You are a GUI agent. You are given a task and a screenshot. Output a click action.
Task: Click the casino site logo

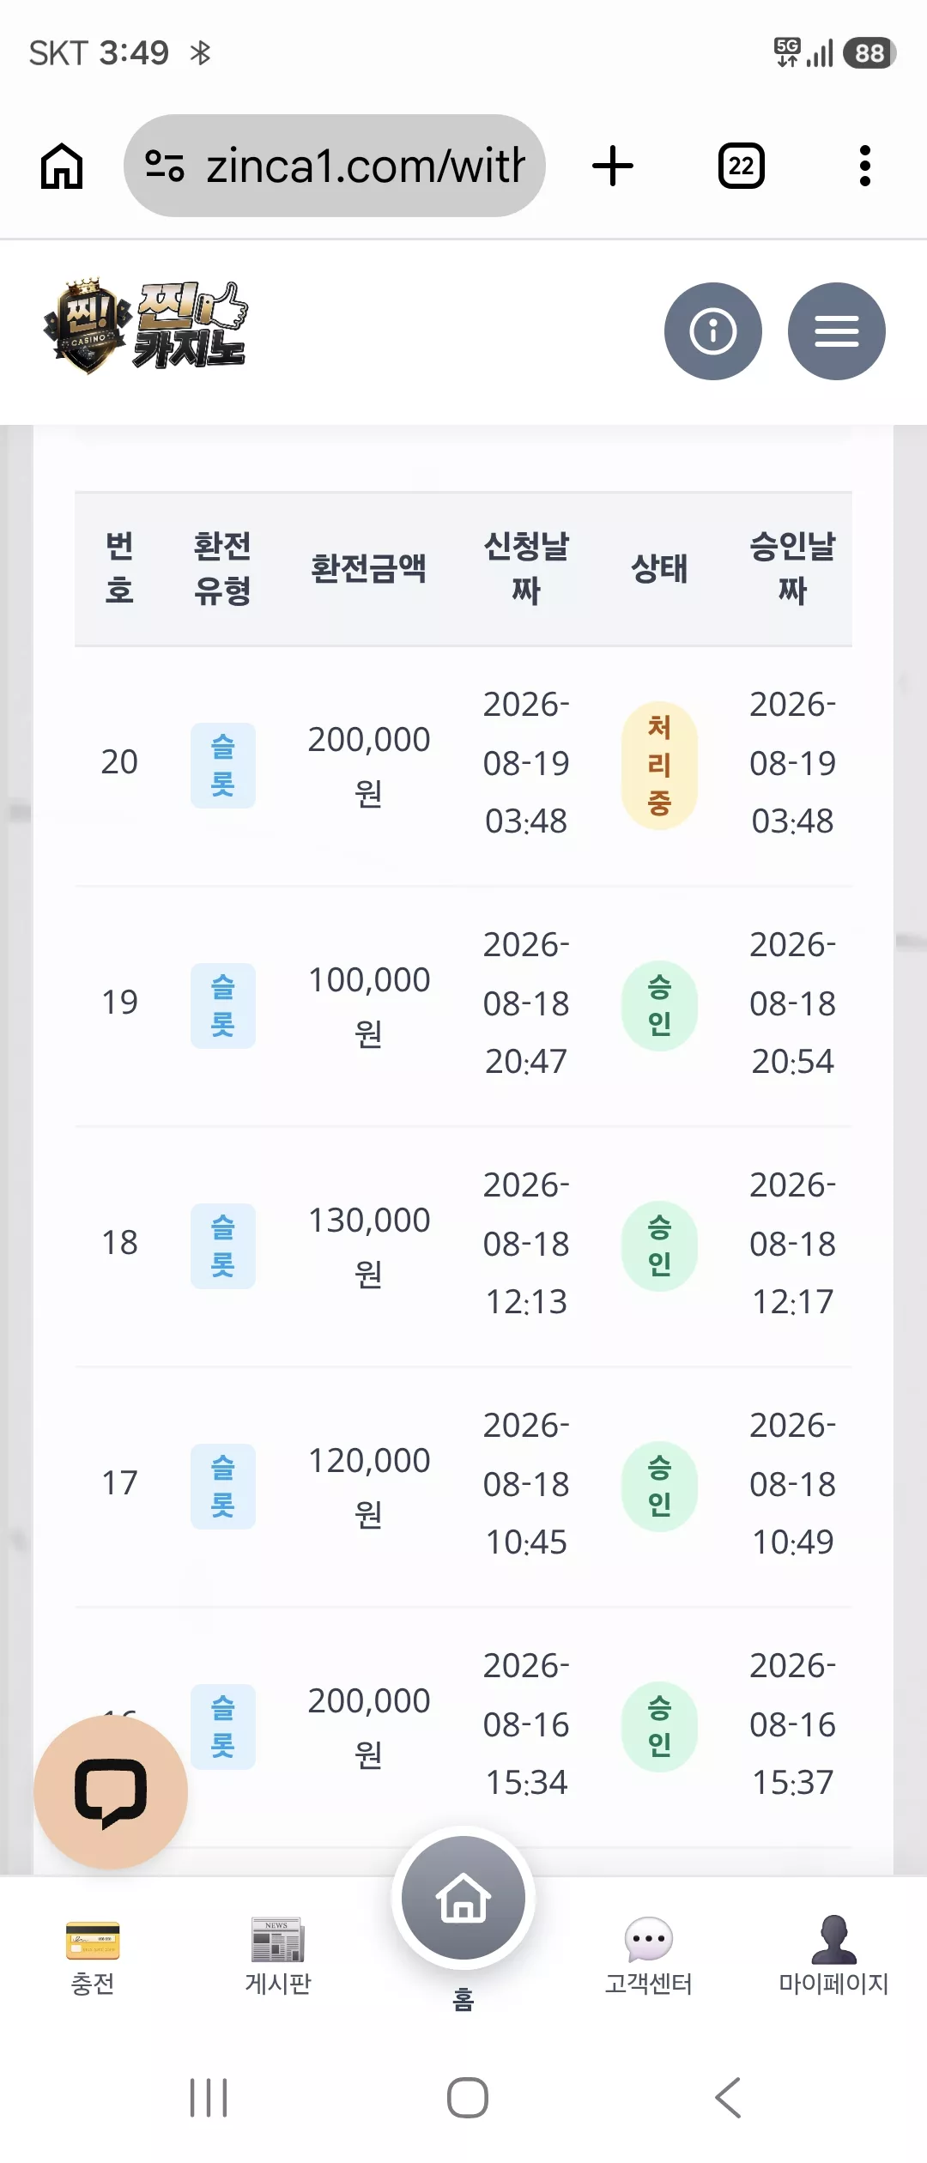146,326
